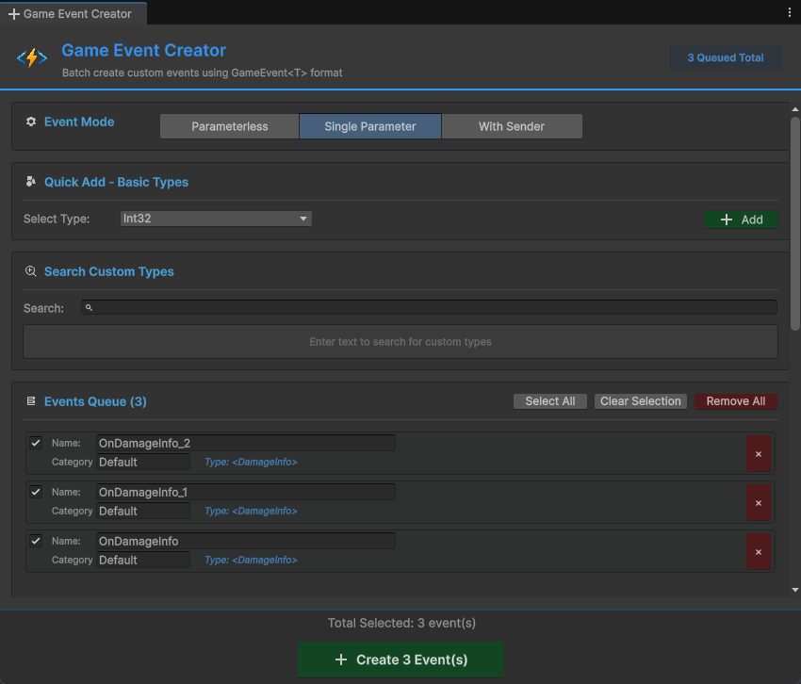Click the lightning bolt icon in the header
Image resolution: width=801 pixels, height=684 pixels.
(x=31, y=57)
